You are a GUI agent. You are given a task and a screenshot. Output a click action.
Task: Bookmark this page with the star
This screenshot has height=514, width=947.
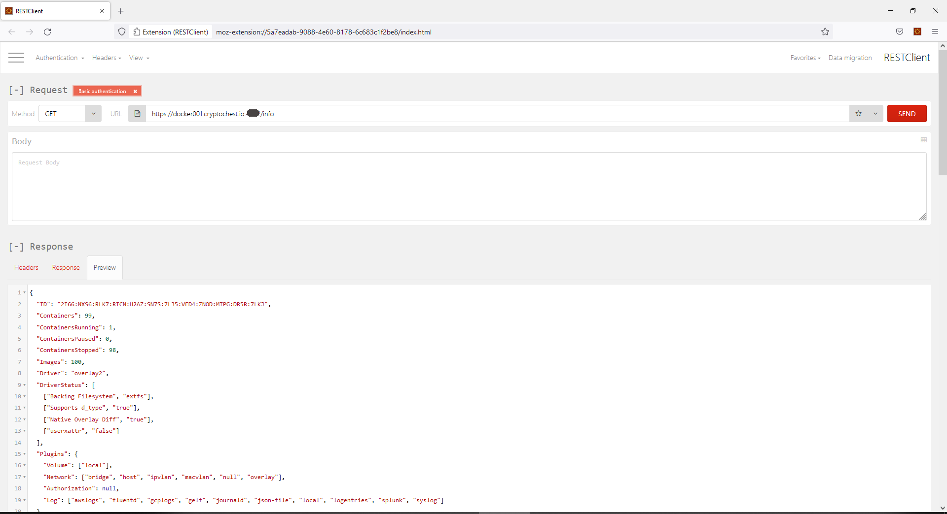pos(825,32)
